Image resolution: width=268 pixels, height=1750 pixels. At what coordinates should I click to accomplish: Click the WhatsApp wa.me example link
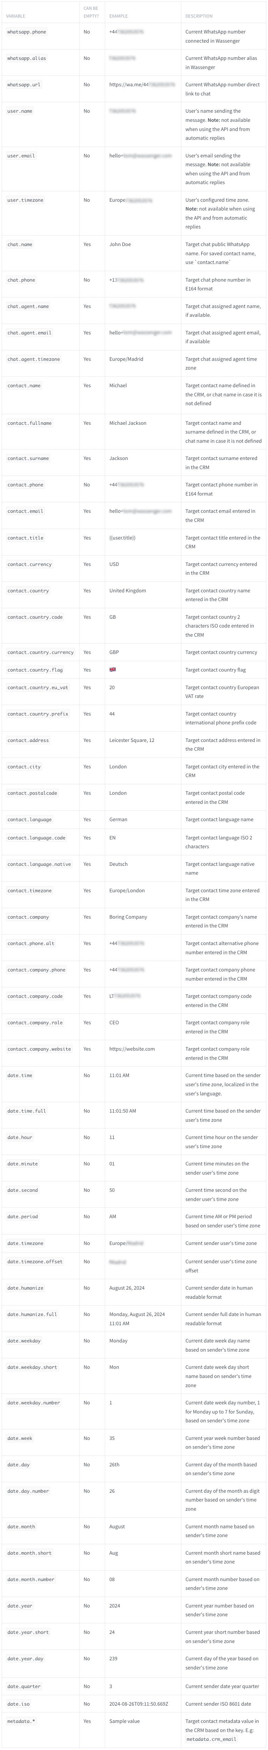(142, 85)
